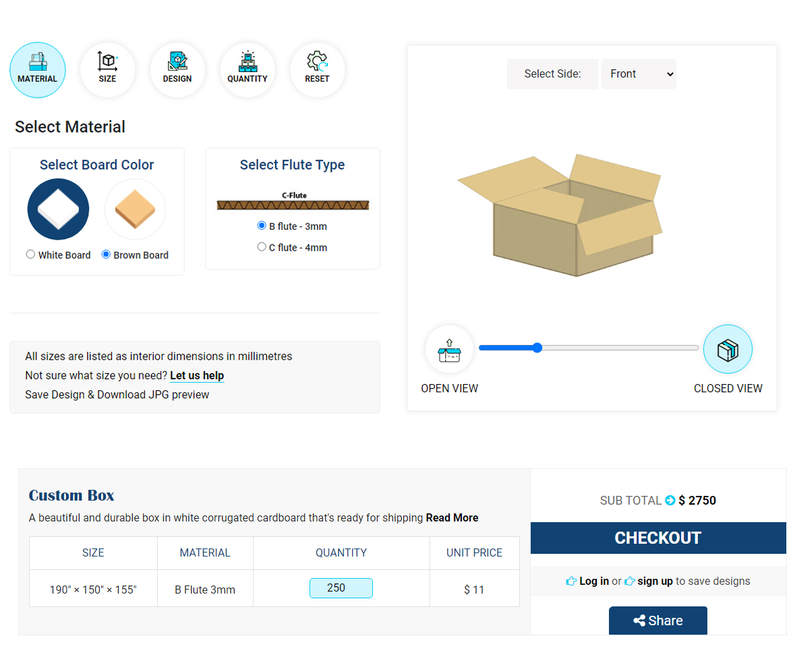Image resolution: width=791 pixels, height=665 pixels.
Task: Click the 'Log in' link
Action: coord(593,581)
